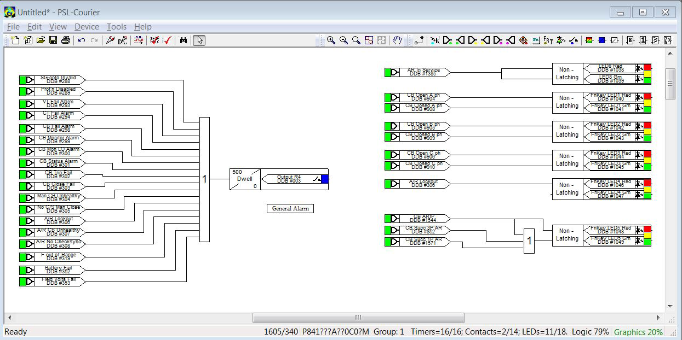Select the Output R4 DDB #003 contact
Viewport: 682px width, 340px height.
(294, 179)
